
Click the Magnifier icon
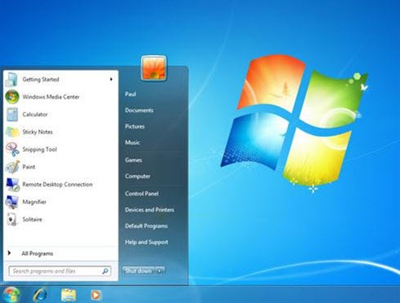coord(12,202)
